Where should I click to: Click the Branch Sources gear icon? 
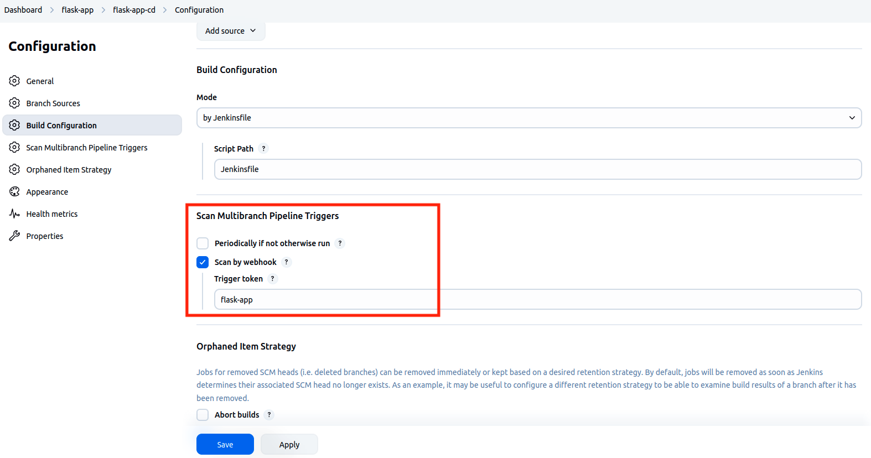pos(14,103)
